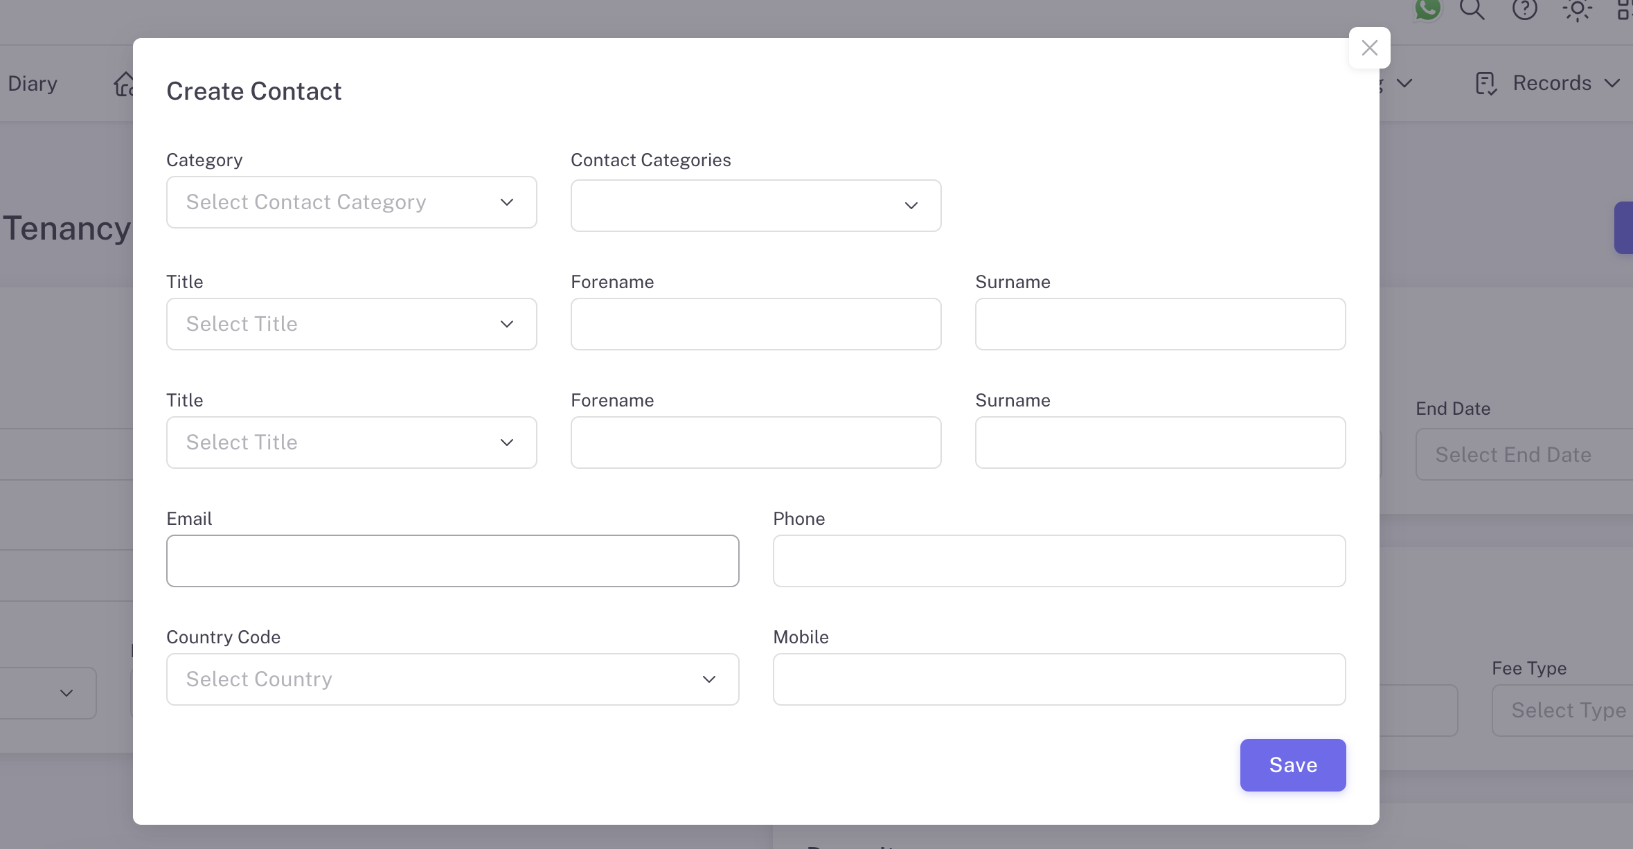The width and height of the screenshot is (1633, 849).
Task: Click the Phone input field
Action: point(1059,561)
